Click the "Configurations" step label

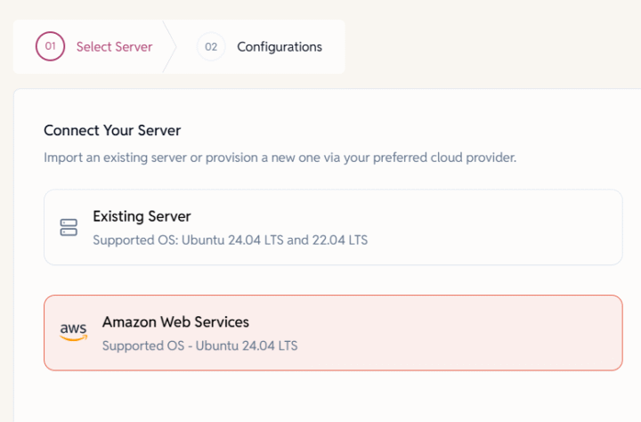click(280, 46)
